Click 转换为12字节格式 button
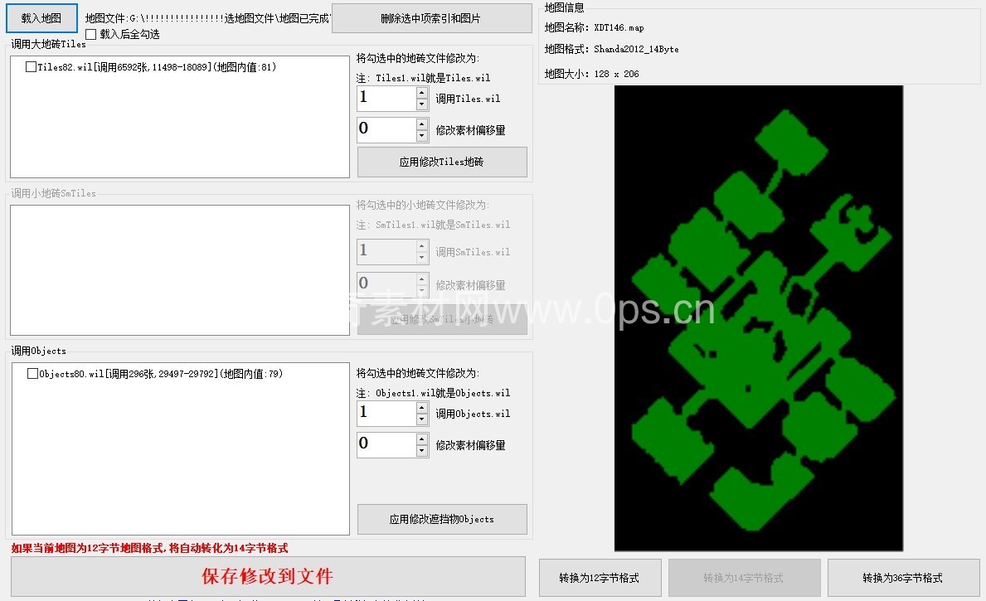Image resolution: width=986 pixels, height=601 pixels. click(600, 578)
